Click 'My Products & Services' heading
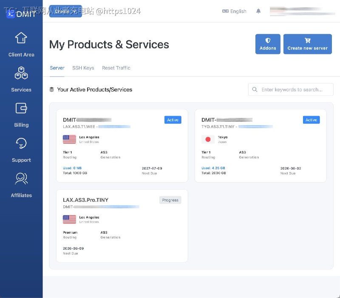 coord(109,45)
